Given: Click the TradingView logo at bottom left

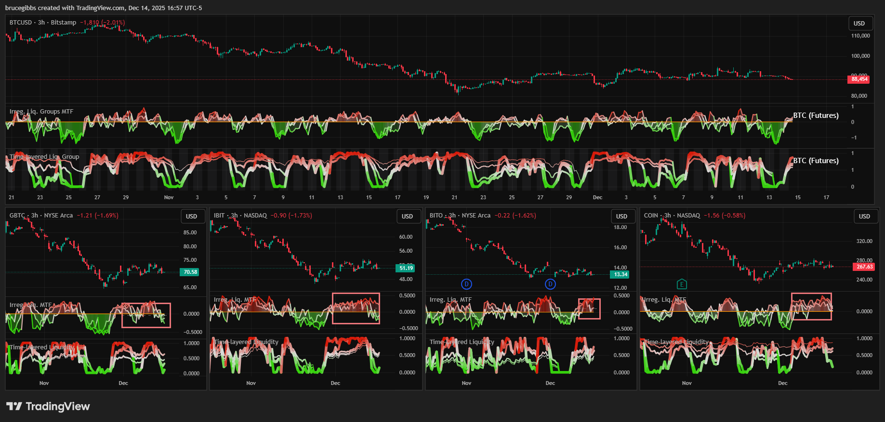Looking at the screenshot, I should (x=48, y=407).
